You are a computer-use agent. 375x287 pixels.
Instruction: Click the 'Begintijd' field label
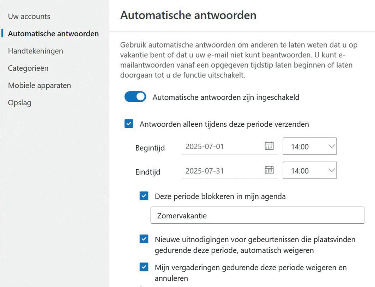(150, 148)
